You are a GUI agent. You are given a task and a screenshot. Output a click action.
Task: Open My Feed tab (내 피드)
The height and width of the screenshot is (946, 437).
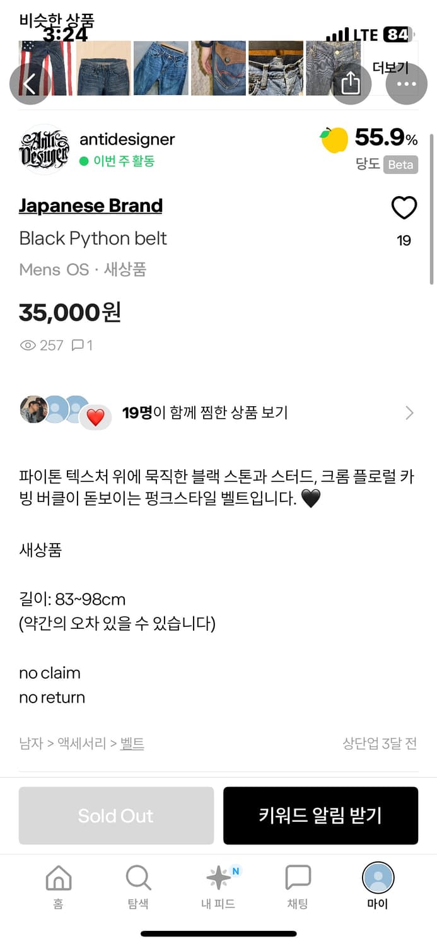pos(218,886)
